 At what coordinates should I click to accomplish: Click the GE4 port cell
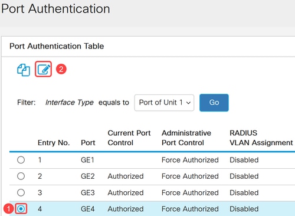(87, 209)
